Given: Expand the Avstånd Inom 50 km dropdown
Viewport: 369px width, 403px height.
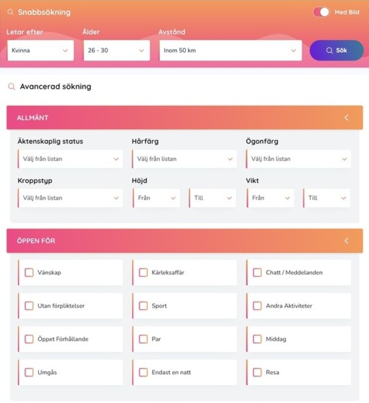Looking at the screenshot, I should [x=231, y=51].
